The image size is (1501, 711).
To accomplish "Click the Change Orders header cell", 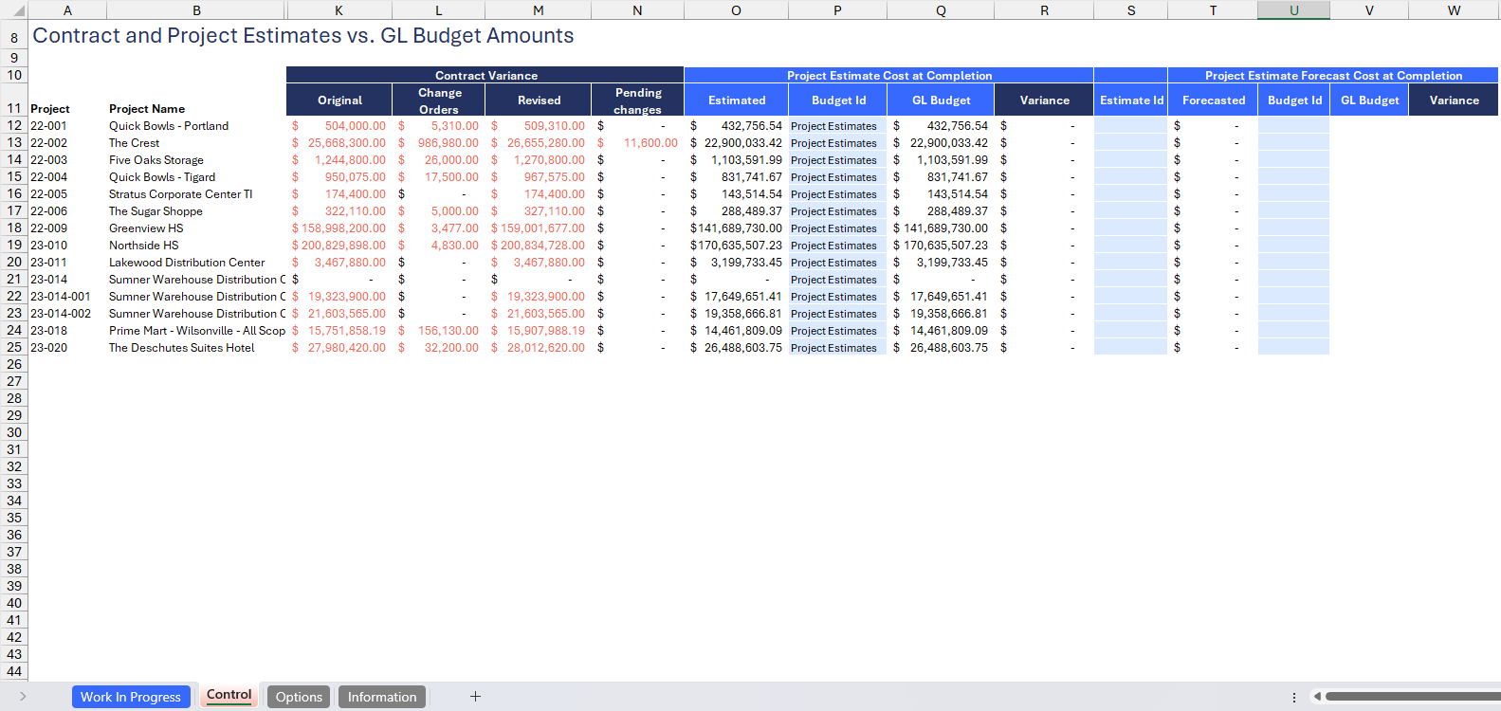I will click(x=439, y=100).
